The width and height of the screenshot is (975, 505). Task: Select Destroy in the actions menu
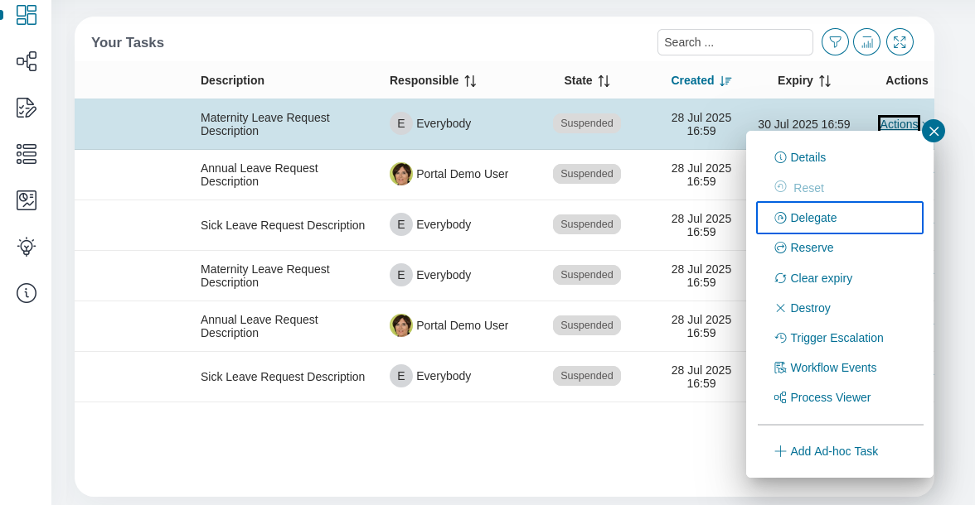809,308
